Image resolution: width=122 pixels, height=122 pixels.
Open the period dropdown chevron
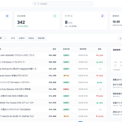(5, 38)
